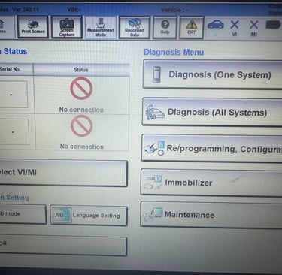Click the Diagnosis Menu heading
282x275 pixels.
click(174, 52)
